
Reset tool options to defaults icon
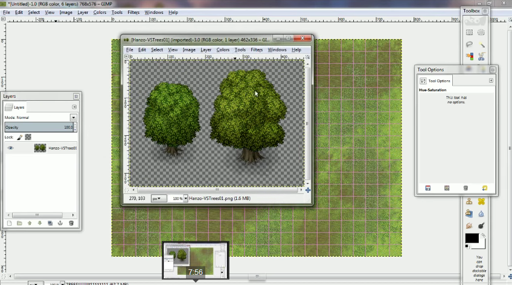click(x=485, y=188)
